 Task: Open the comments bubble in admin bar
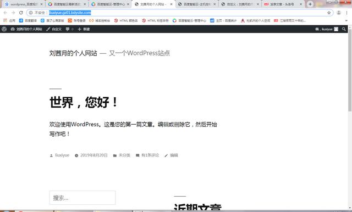tap(69, 29)
